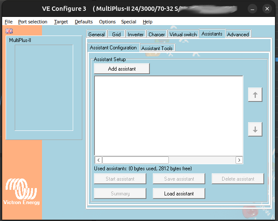The image size is (278, 221).
Task: Minimize the VE Configure 3 window
Action: (252, 9)
